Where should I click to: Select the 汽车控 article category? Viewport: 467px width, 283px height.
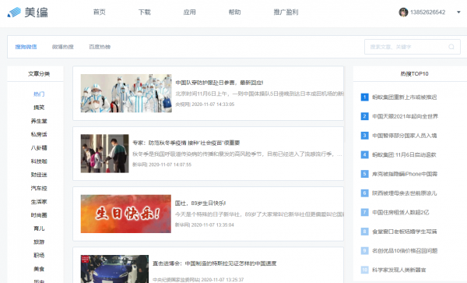tap(39, 188)
